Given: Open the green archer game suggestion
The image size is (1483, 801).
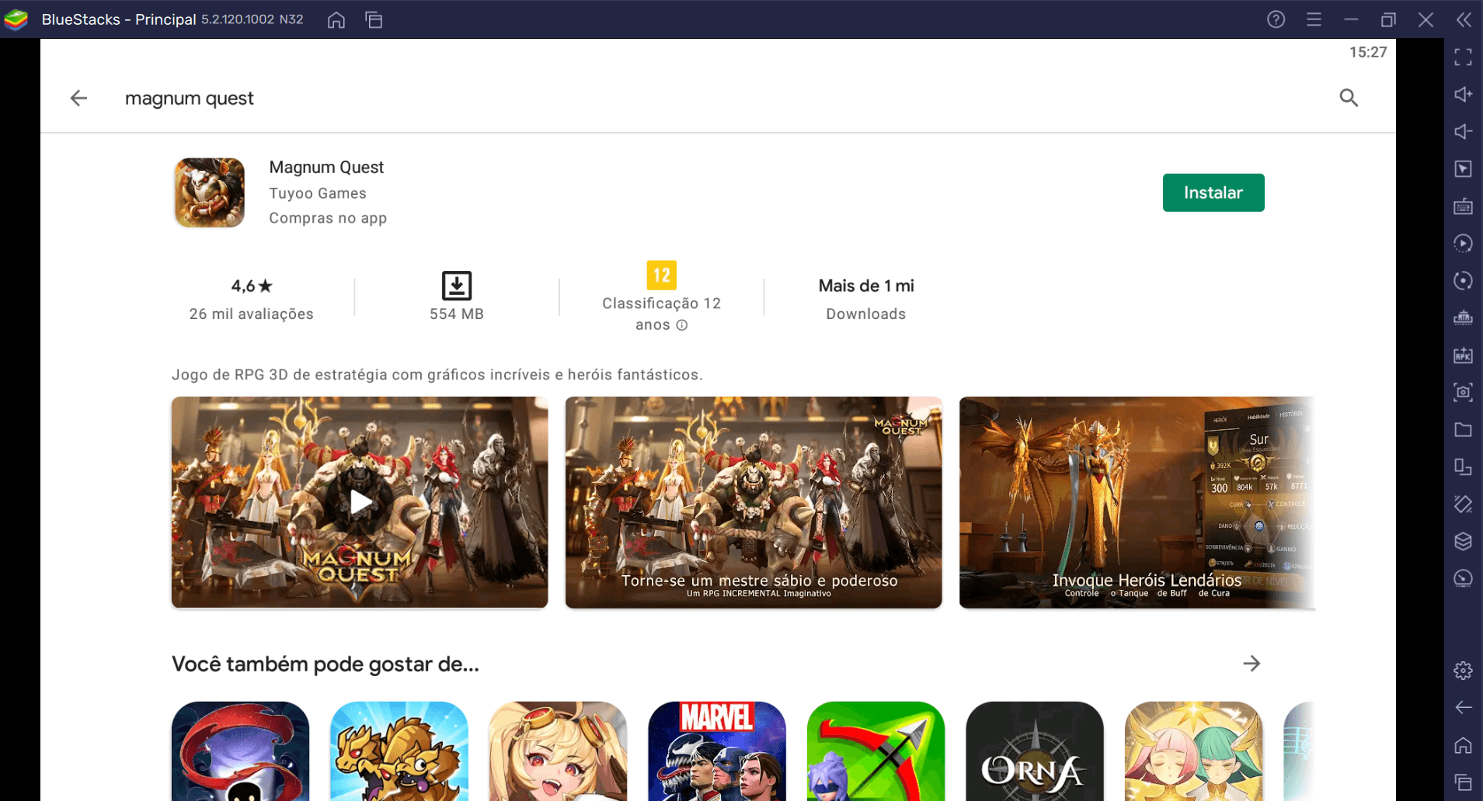Looking at the screenshot, I should [x=876, y=751].
